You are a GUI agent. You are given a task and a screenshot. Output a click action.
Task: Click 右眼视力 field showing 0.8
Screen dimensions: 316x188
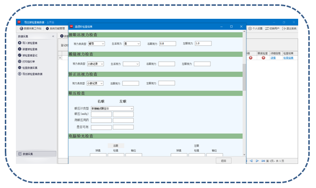pyautogui.click(x=168, y=43)
